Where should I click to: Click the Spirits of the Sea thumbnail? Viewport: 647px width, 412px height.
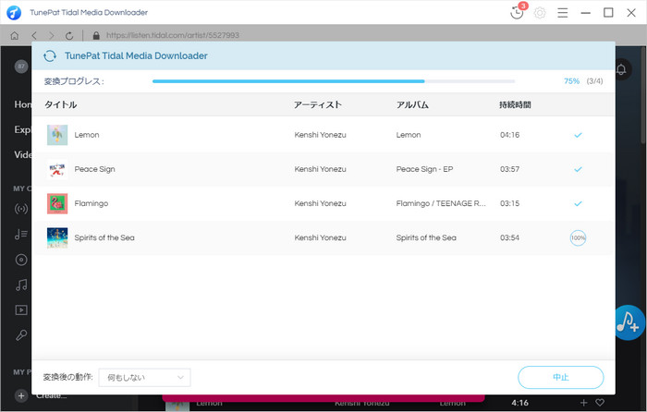pyautogui.click(x=57, y=238)
